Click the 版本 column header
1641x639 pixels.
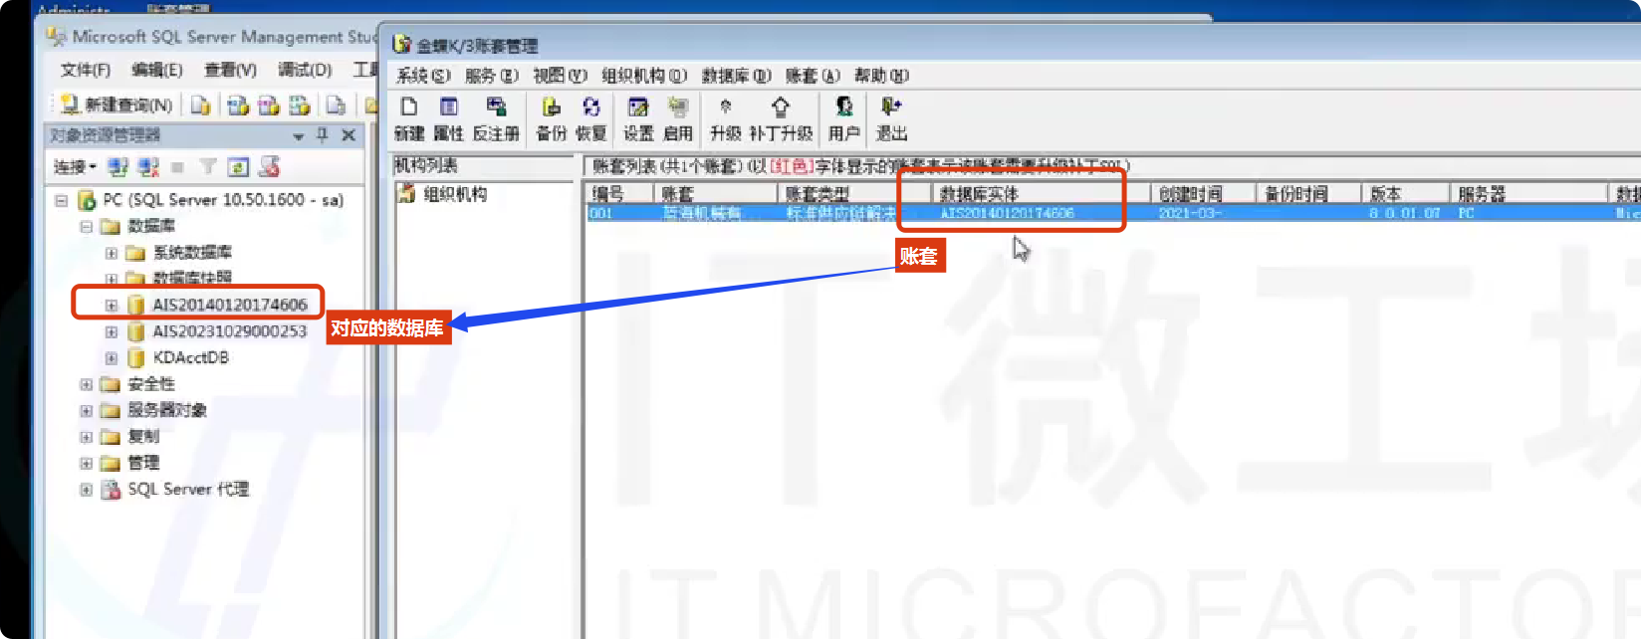click(x=1405, y=194)
